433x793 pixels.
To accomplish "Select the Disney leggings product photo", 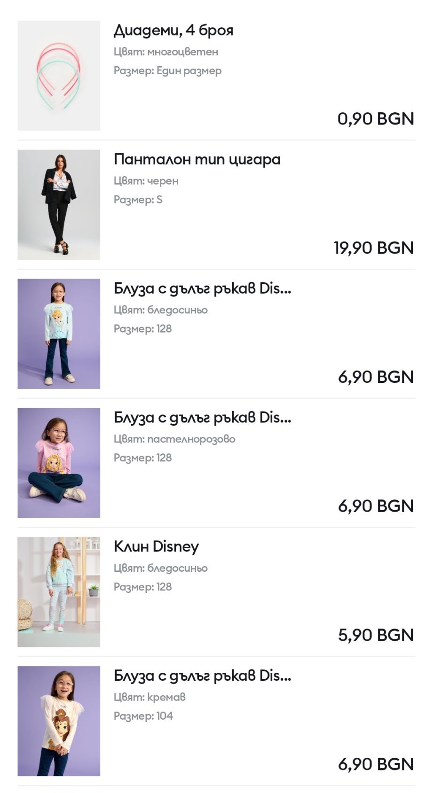I will tap(59, 591).
